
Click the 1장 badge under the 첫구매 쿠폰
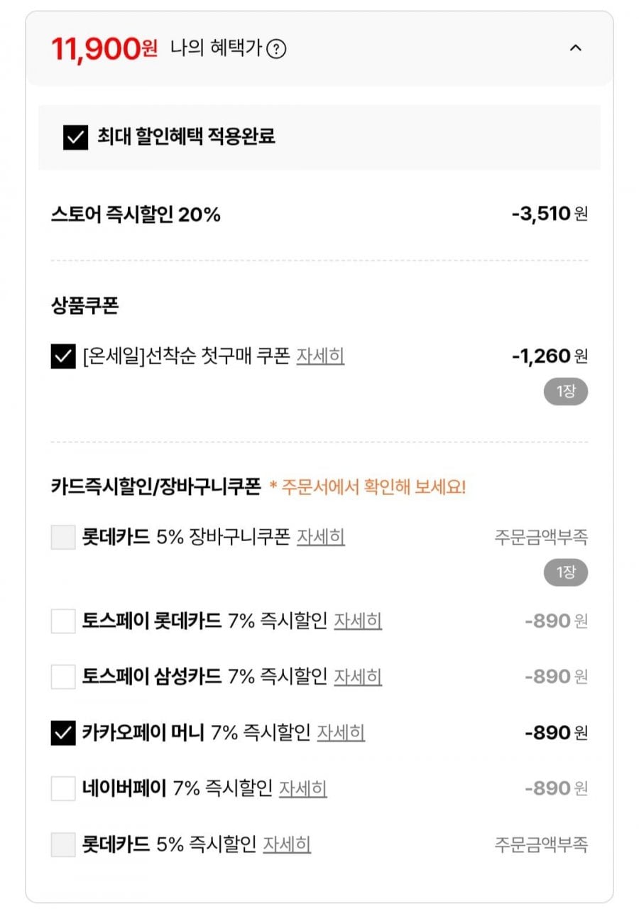pos(565,391)
